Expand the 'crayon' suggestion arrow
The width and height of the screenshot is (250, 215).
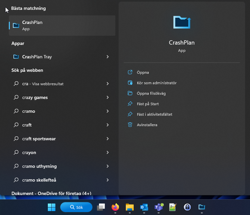tap(107, 152)
